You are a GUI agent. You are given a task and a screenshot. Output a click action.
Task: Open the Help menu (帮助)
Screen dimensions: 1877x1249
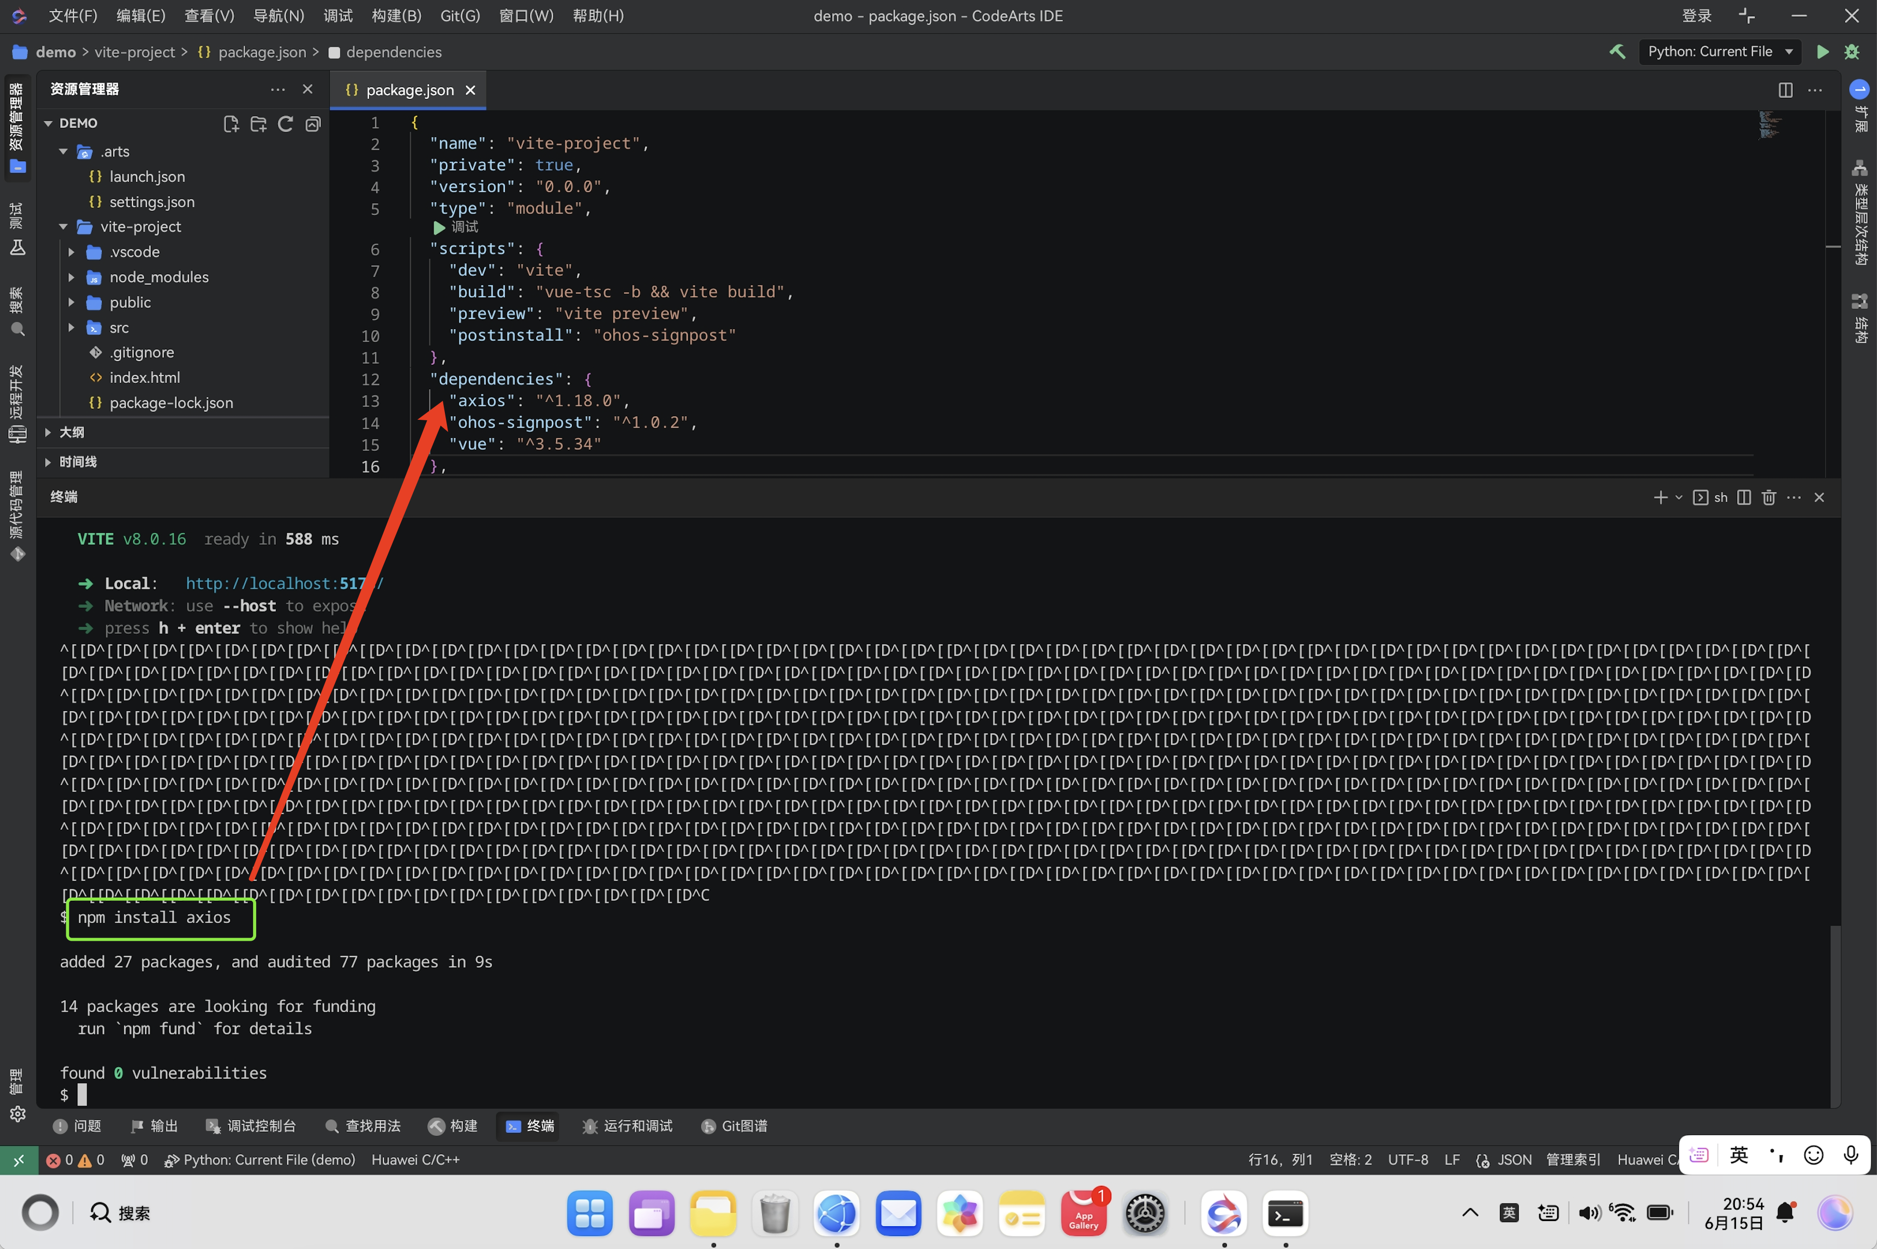coord(597,16)
